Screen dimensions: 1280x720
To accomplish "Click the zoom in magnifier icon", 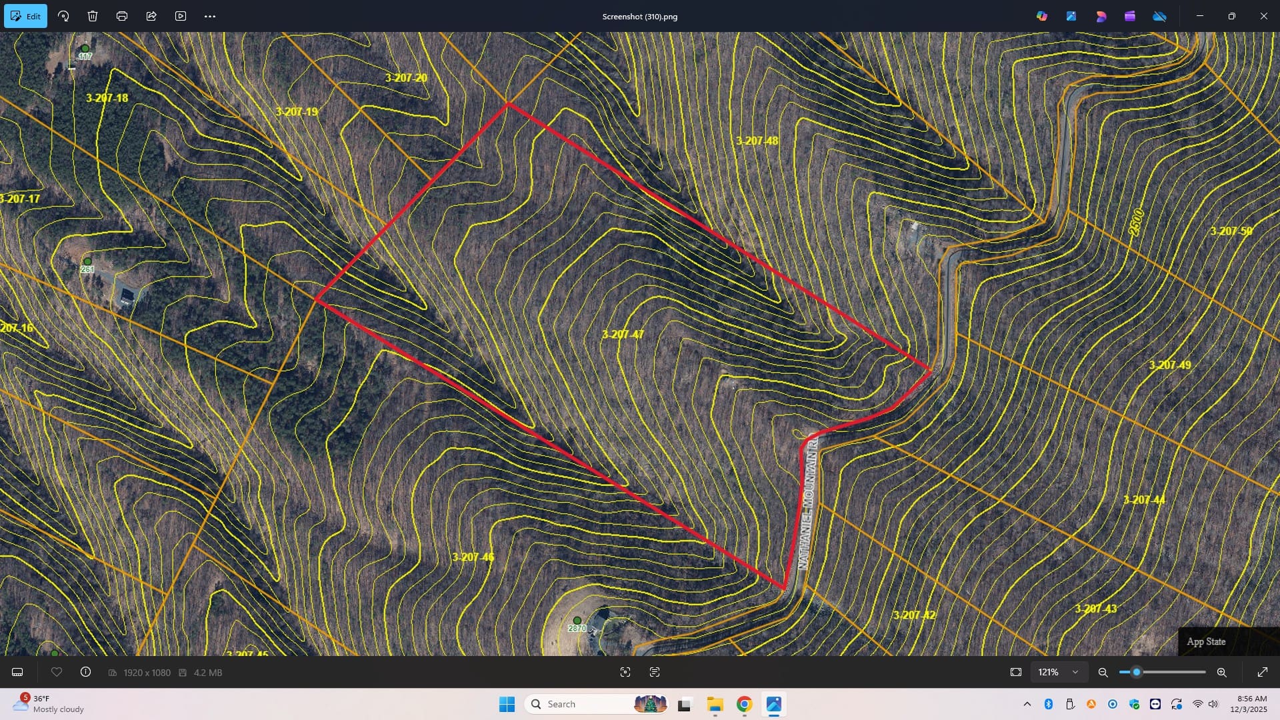I will coord(1222,672).
